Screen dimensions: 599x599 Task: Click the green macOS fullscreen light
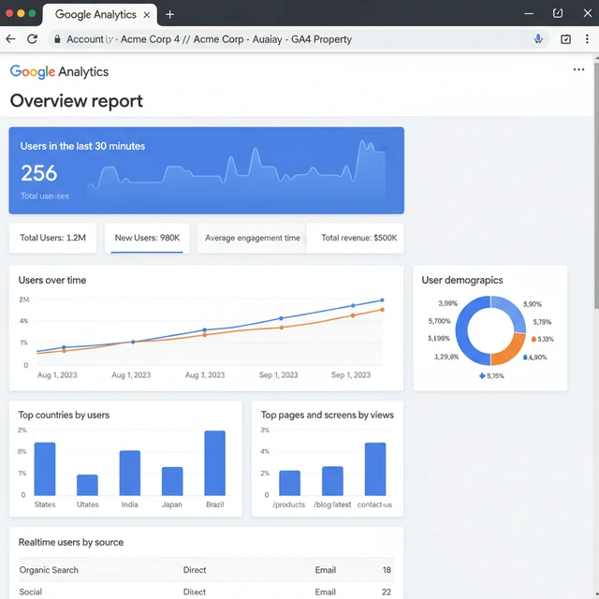pos(32,13)
